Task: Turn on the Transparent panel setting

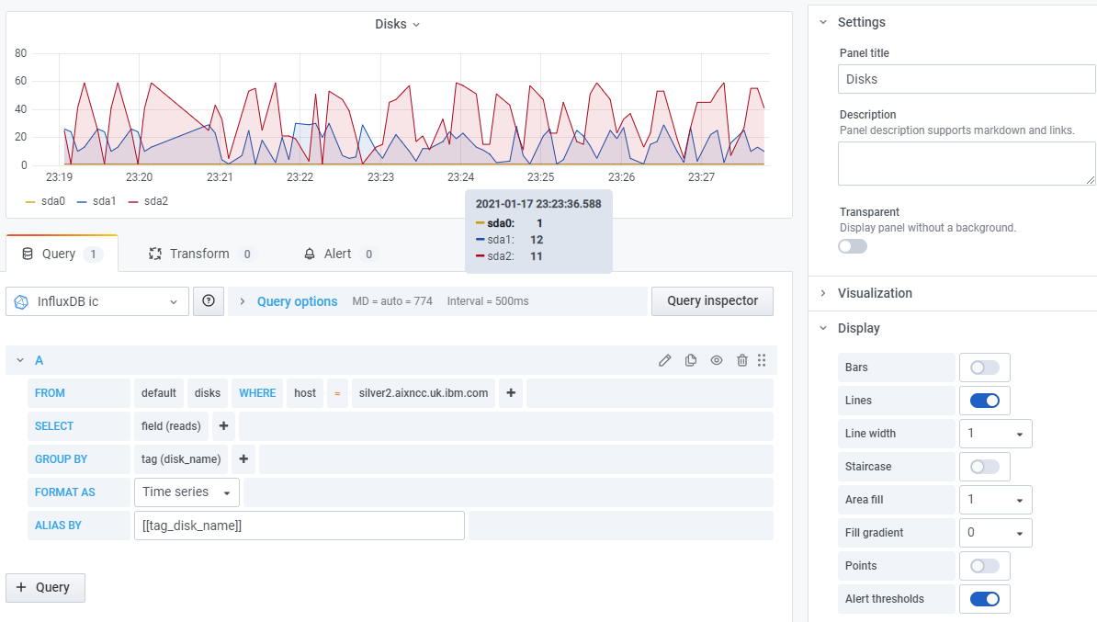Action: (852, 245)
